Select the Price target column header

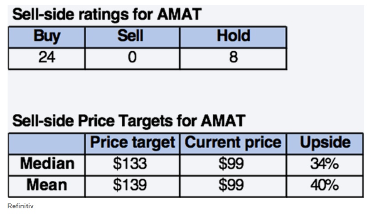coord(132,143)
